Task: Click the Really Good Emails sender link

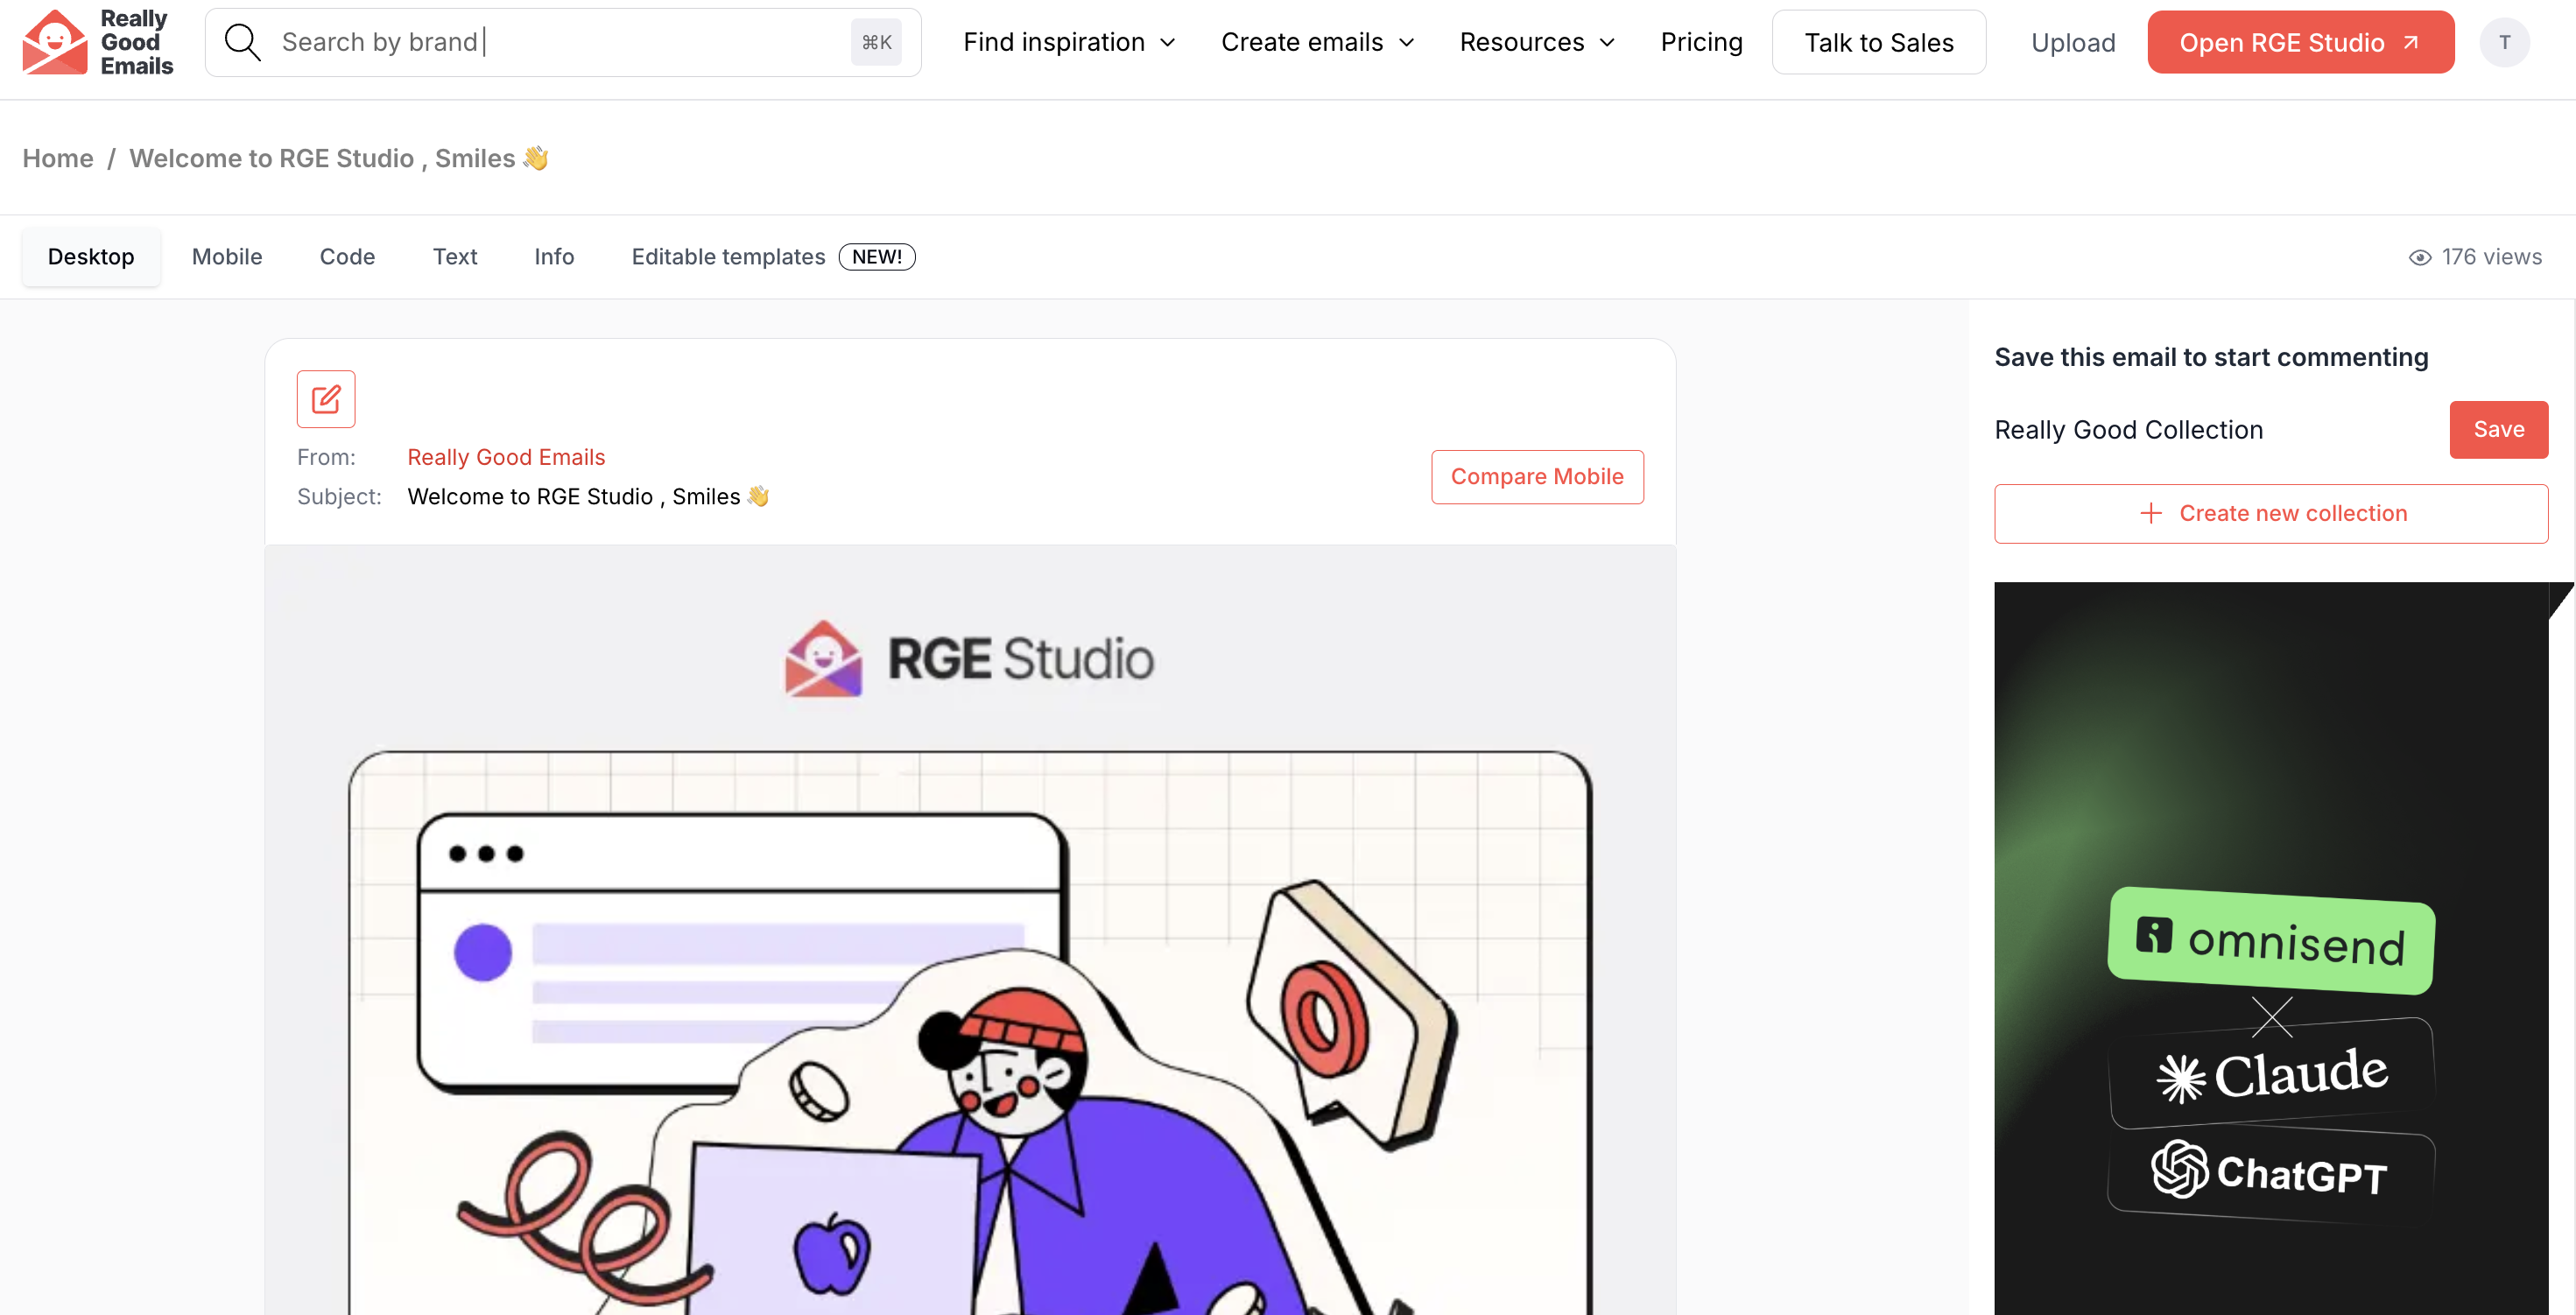Action: click(x=506, y=457)
